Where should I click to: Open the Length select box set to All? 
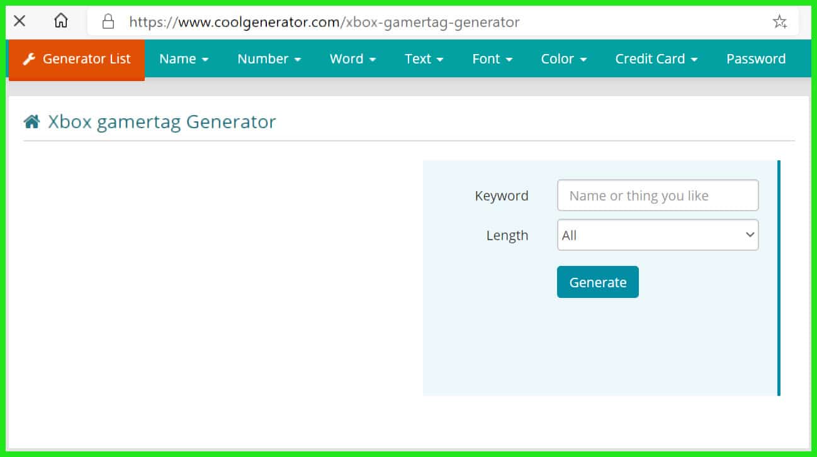point(658,235)
